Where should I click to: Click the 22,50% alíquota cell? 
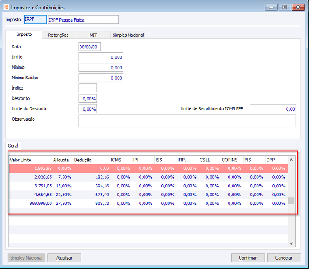point(63,195)
